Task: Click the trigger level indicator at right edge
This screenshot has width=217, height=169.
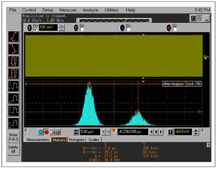Action: pos(206,57)
